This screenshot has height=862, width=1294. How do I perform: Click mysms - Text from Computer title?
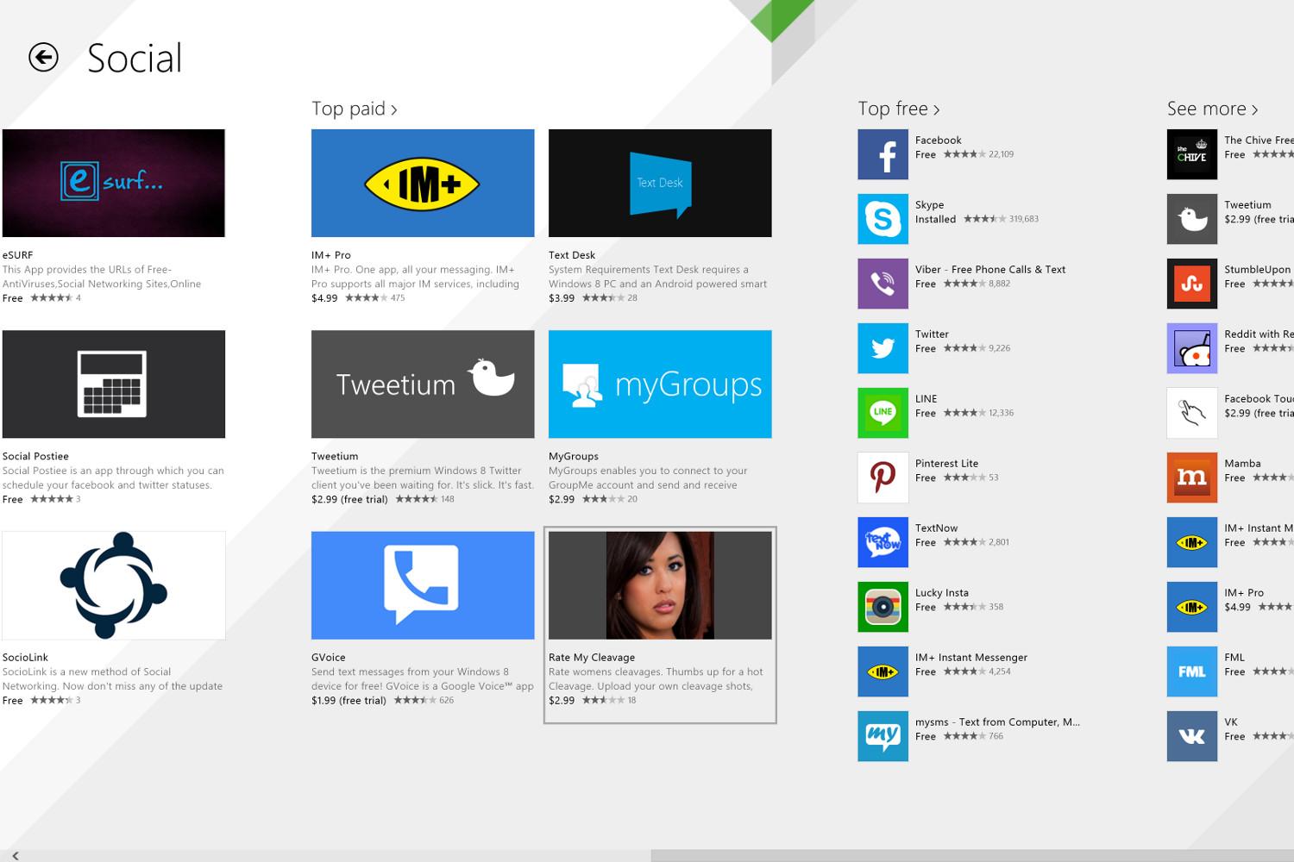(x=997, y=722)
